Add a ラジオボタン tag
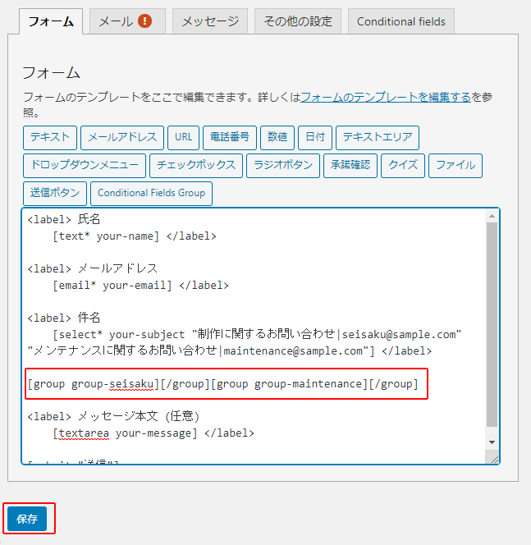531x545 pixels. 283,166
